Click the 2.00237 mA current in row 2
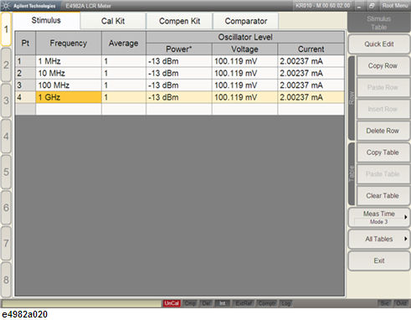 tap(311, 73)
